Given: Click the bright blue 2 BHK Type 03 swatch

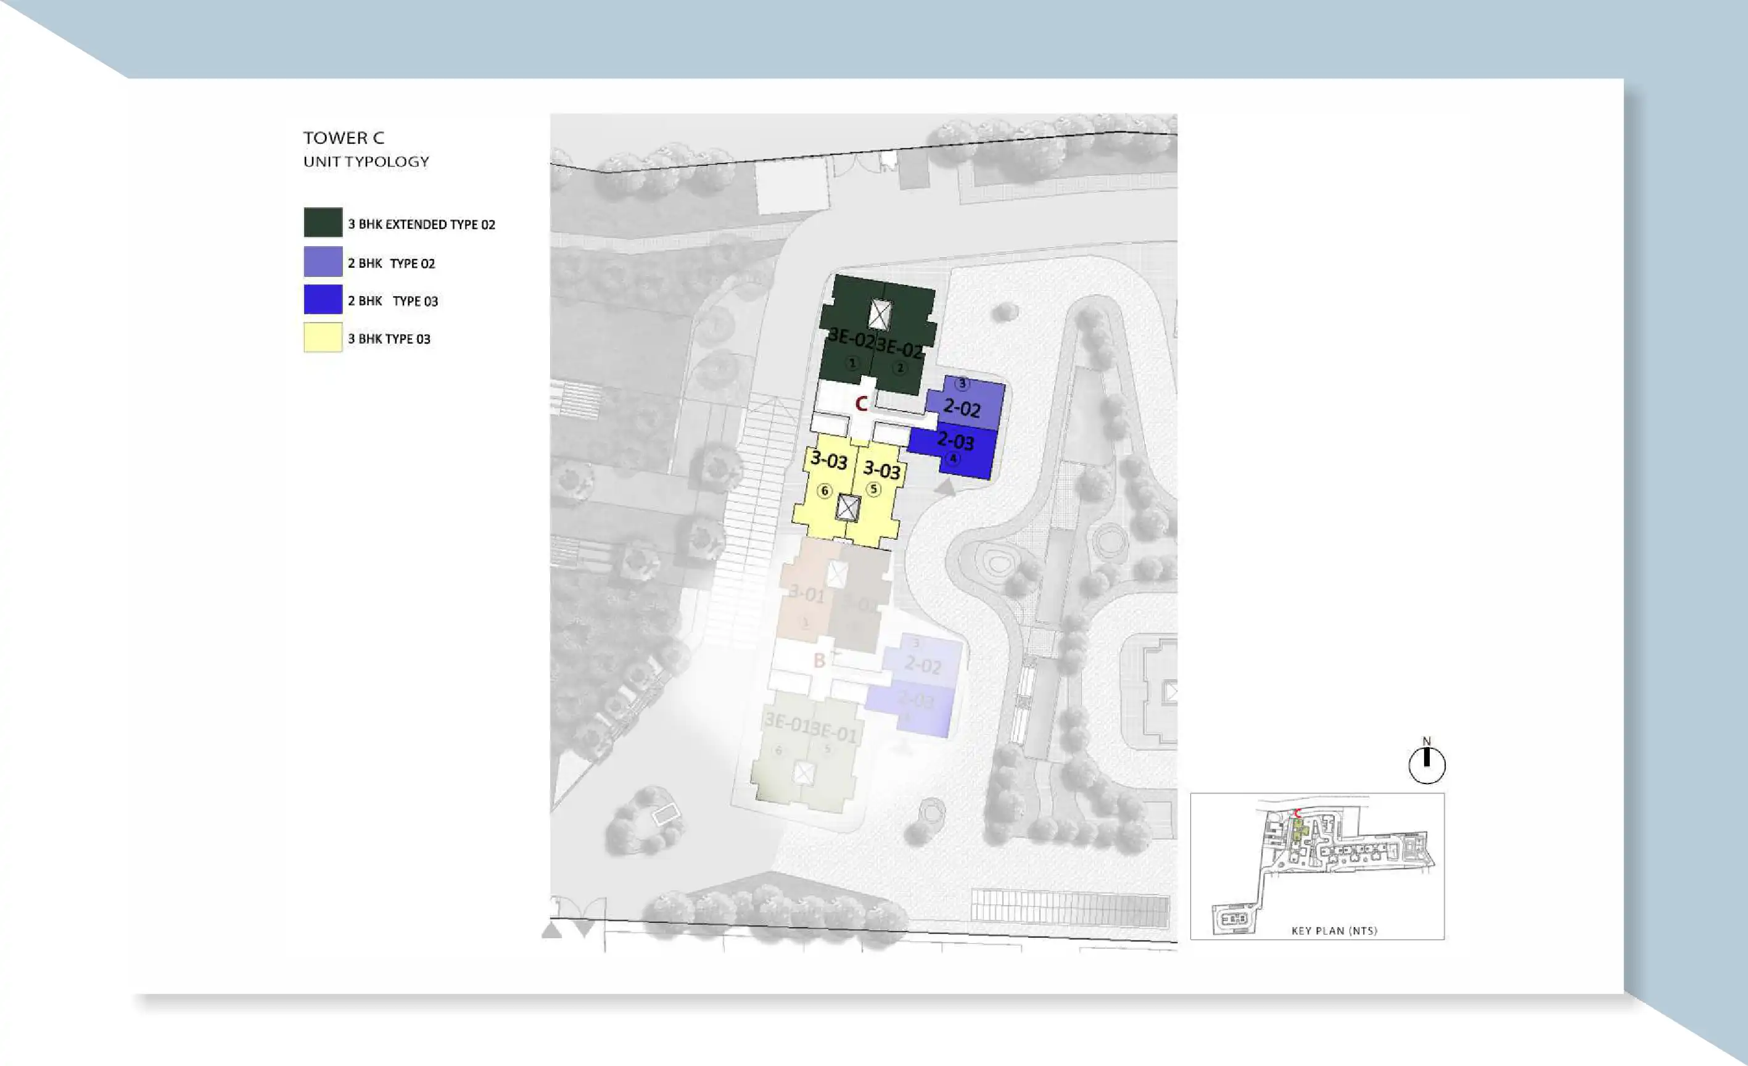Looking at the screenshot, I should click(x=323, y=299).
